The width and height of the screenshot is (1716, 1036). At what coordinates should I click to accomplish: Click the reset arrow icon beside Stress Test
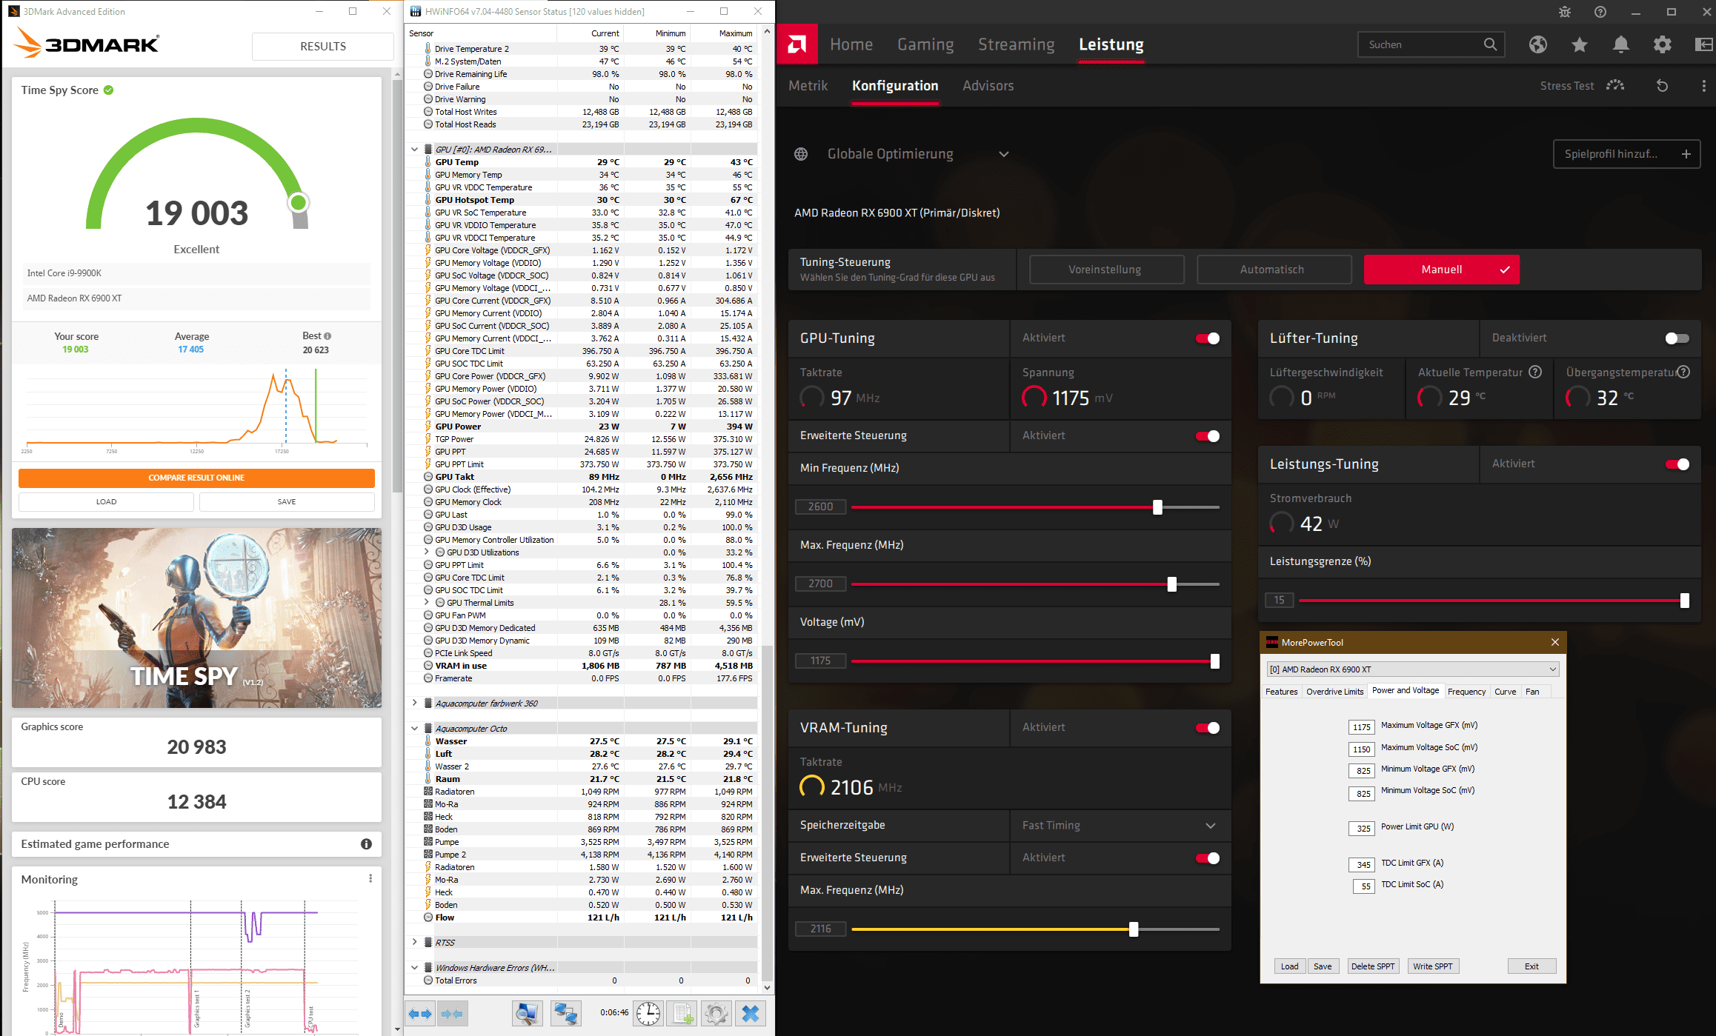[1662, 86]
